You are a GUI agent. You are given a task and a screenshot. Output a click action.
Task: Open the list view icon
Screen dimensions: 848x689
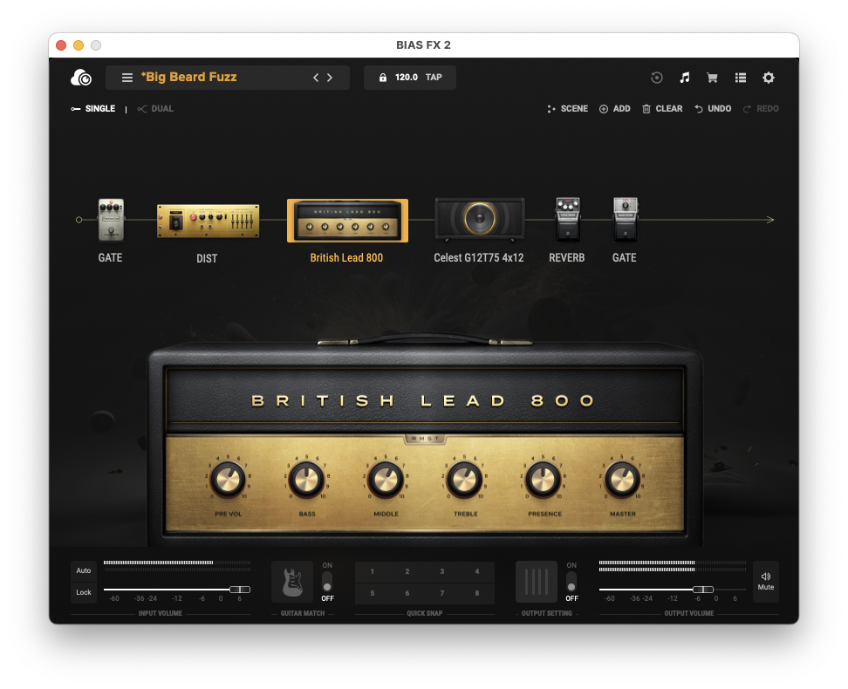[741, 78]
